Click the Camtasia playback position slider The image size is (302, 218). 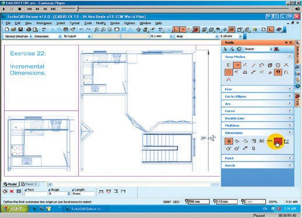coord(78,9)
